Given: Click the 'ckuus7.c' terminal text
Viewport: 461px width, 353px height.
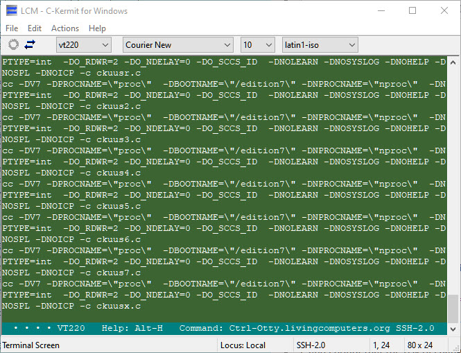Looking at the screenshot, I should [x=119, y=273].
